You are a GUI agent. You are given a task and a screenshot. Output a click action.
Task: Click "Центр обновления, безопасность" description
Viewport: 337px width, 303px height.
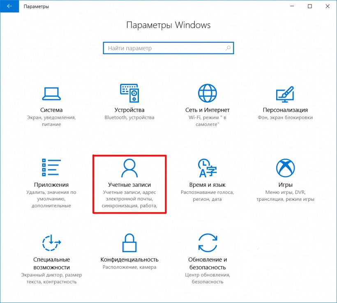[208, 278]
